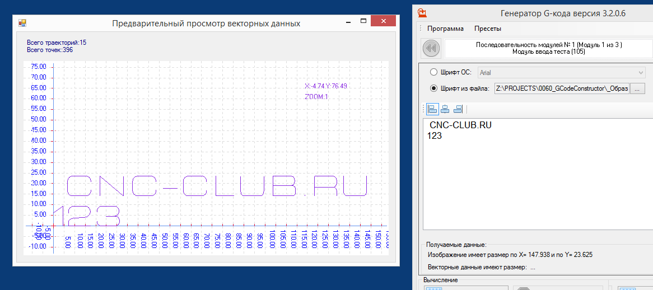The height and width of the screenshot is (290, 653).
Task: Center-align the entered text
Action: pos(445,109)
